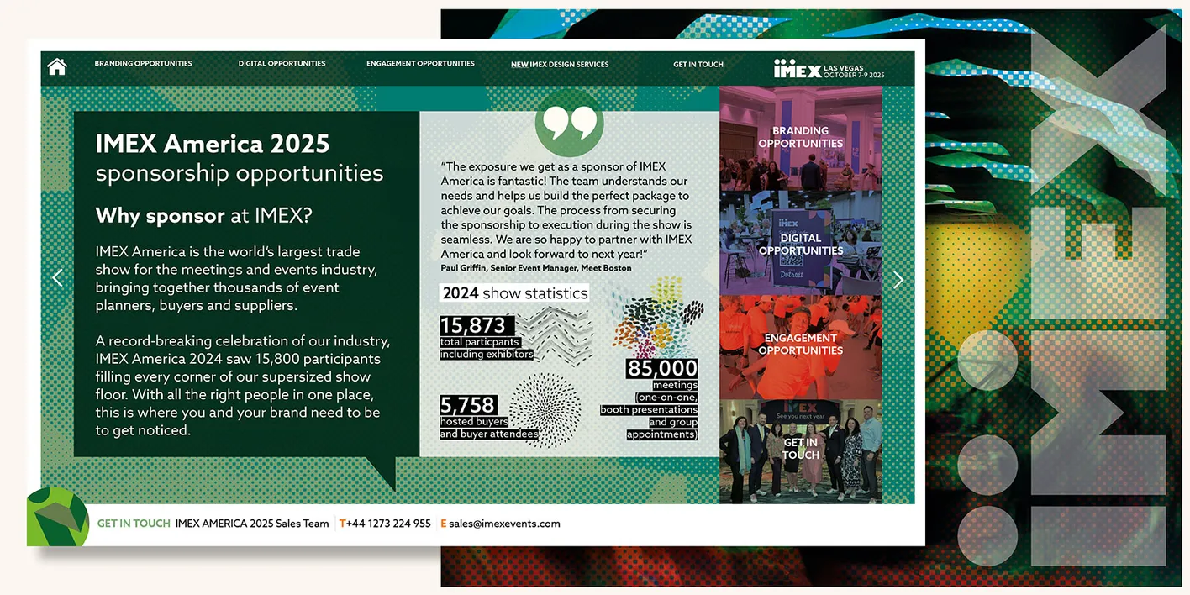The image size is (1190, 595).
Task: Go to previous slide with left arrow
Action: (58, 278)
